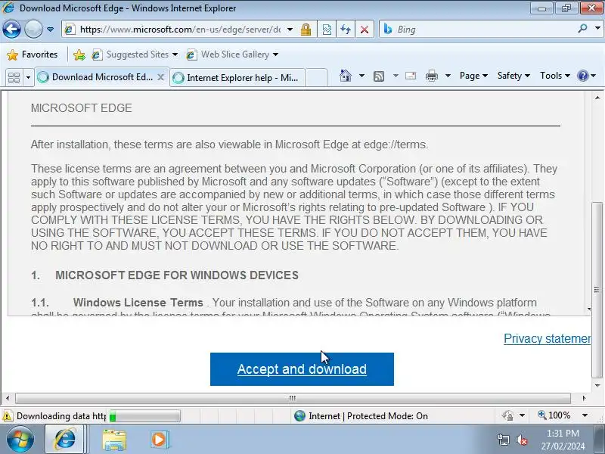The image size is (605, 454).
Task: Expand the zoom level dropdown arrow
Action: (x=585, y=415)
